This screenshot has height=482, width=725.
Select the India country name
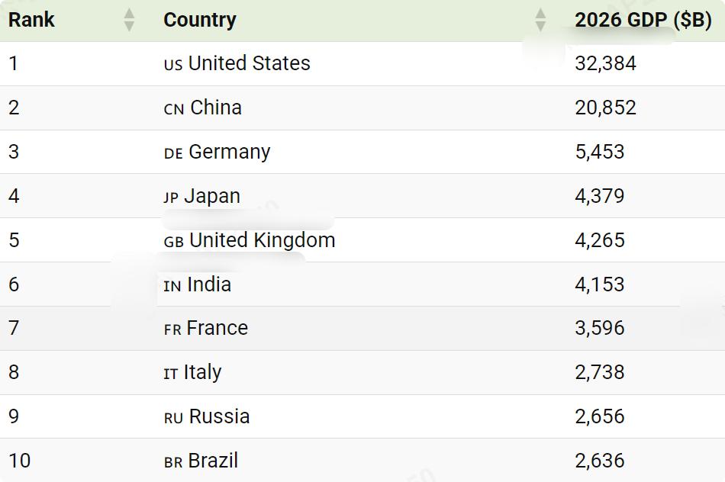(209, 284)
